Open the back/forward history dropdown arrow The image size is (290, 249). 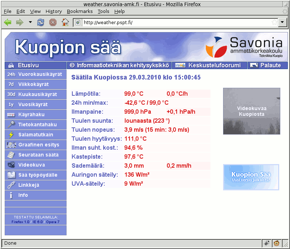[30, 22]
